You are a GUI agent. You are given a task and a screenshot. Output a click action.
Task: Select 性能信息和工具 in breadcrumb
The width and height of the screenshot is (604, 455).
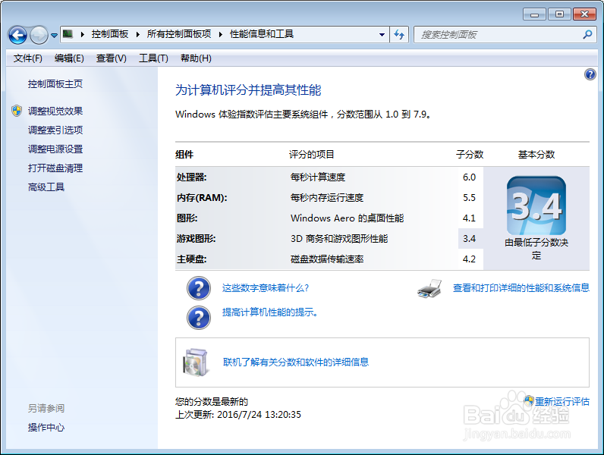coord(262,34)
